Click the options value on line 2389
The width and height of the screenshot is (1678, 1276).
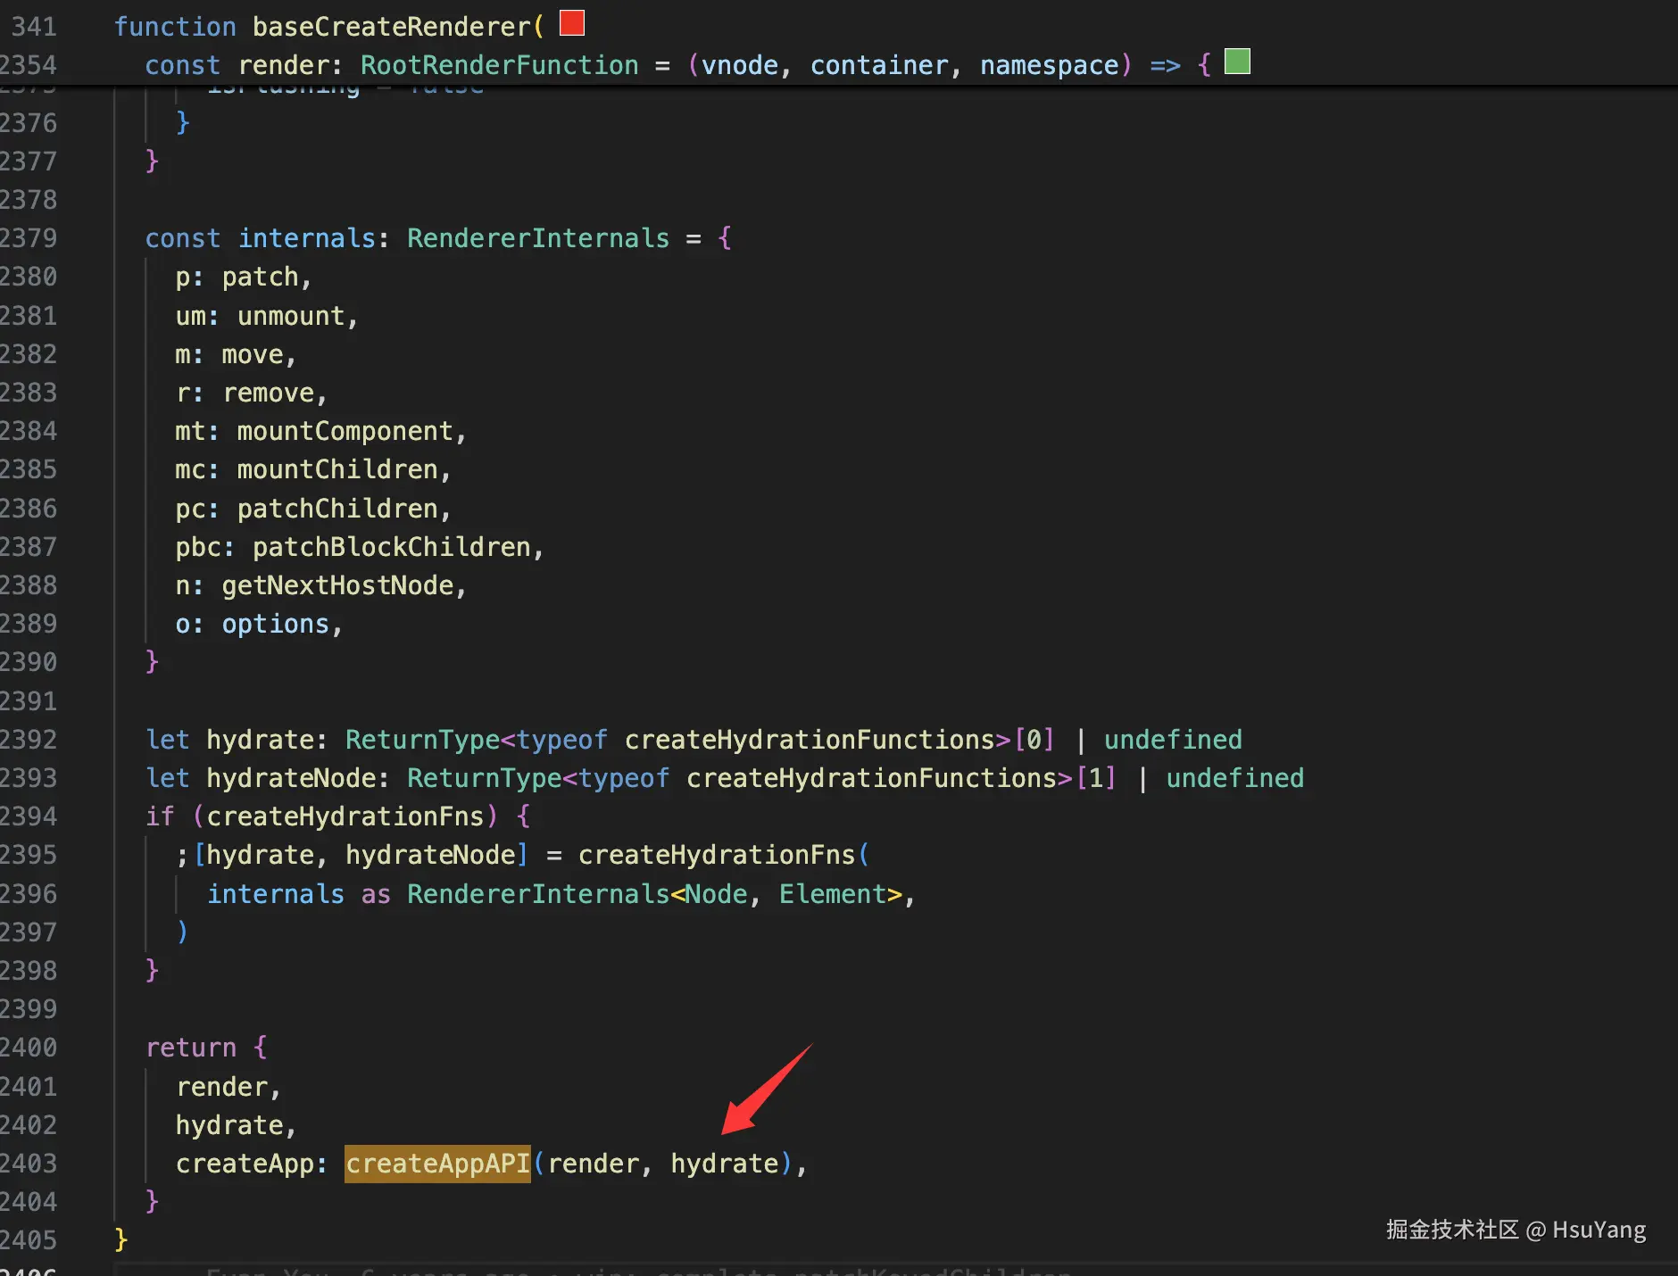[x=276, y=624]
